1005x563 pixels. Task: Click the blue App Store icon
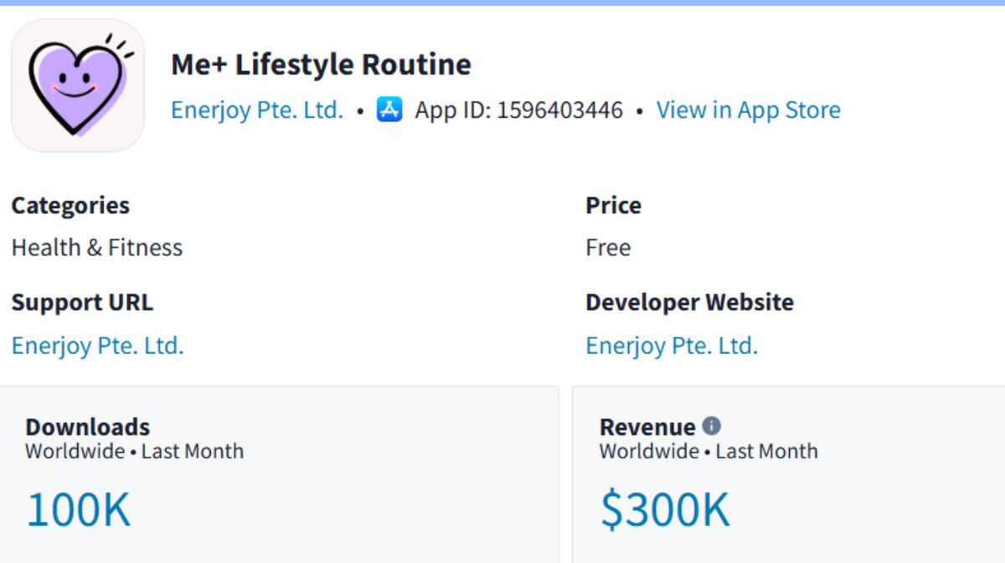click(x=389, y=110)
